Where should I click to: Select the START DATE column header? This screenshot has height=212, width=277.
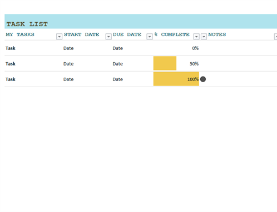(82, 34)
